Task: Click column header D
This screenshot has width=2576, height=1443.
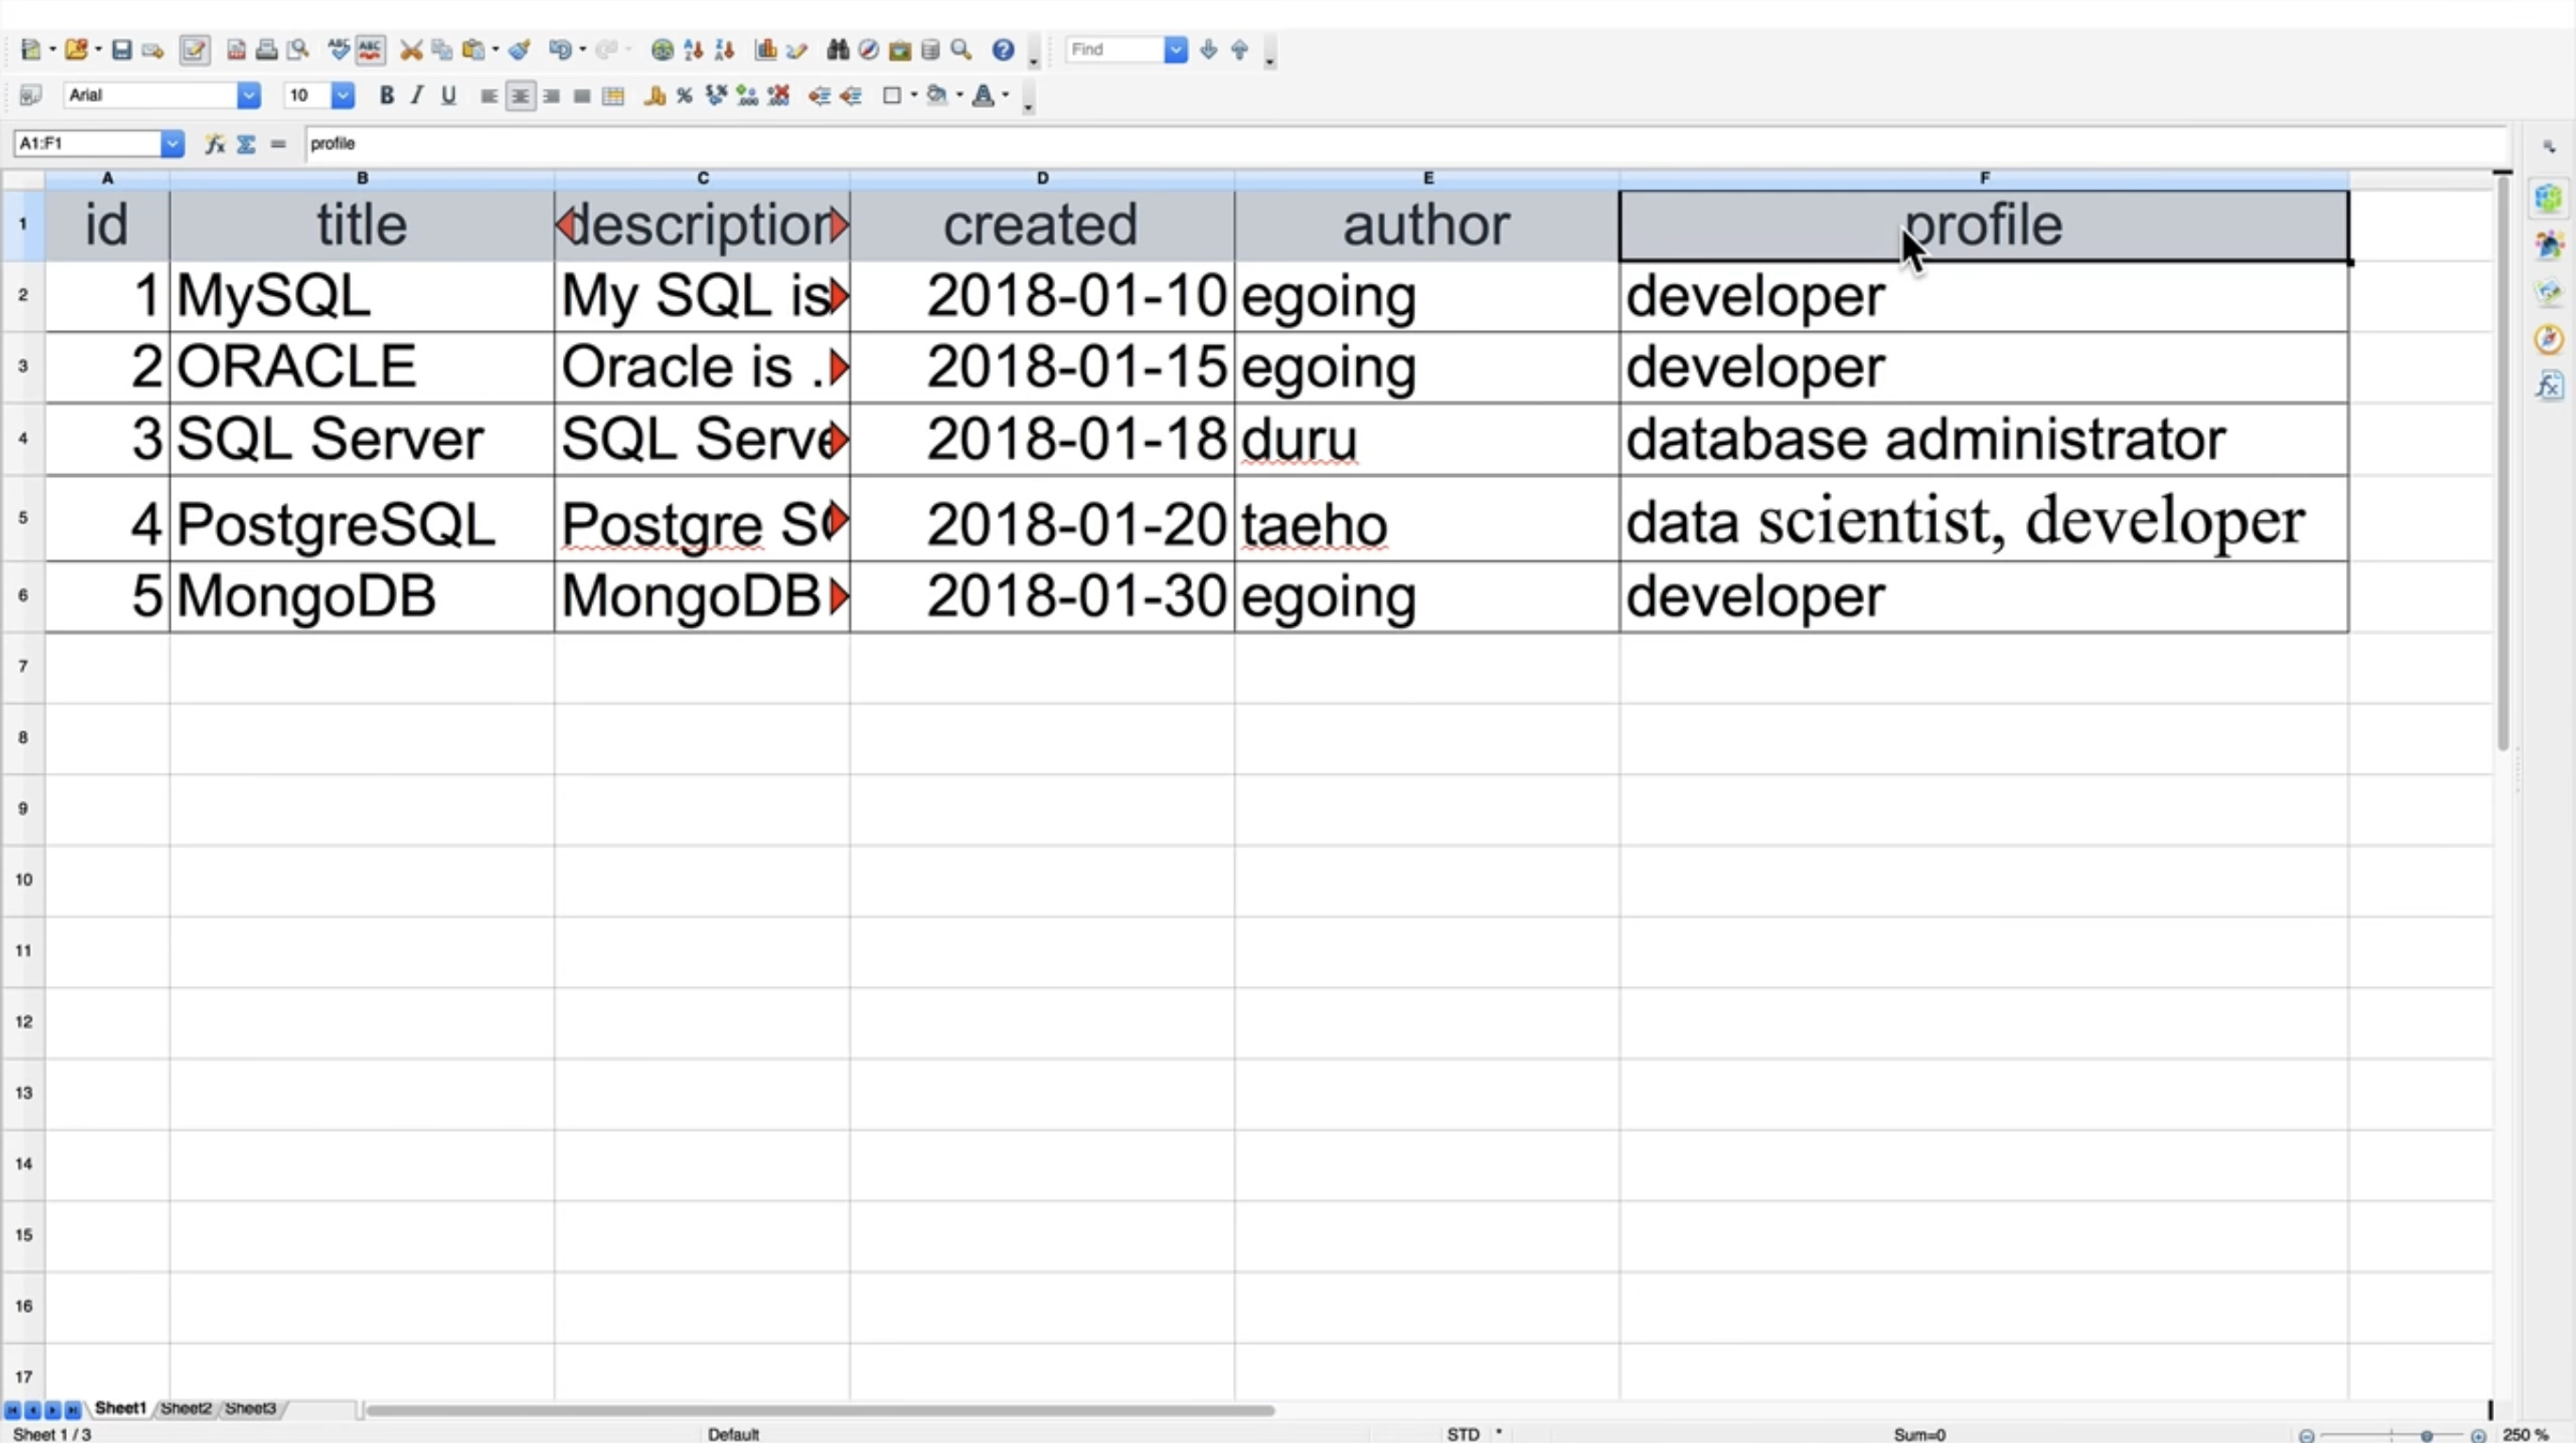Action: (x=1042, y=178)
